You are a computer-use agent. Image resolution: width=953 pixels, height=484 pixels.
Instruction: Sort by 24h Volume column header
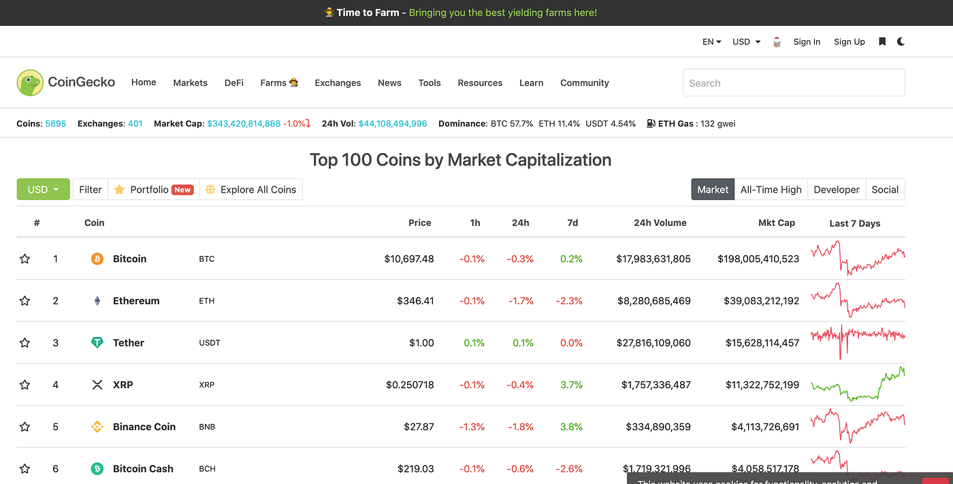(x=660, y=223)
